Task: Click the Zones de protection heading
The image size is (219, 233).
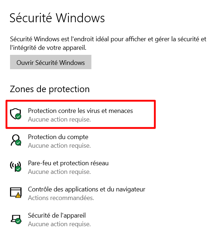Action: [x=49, y=89]
